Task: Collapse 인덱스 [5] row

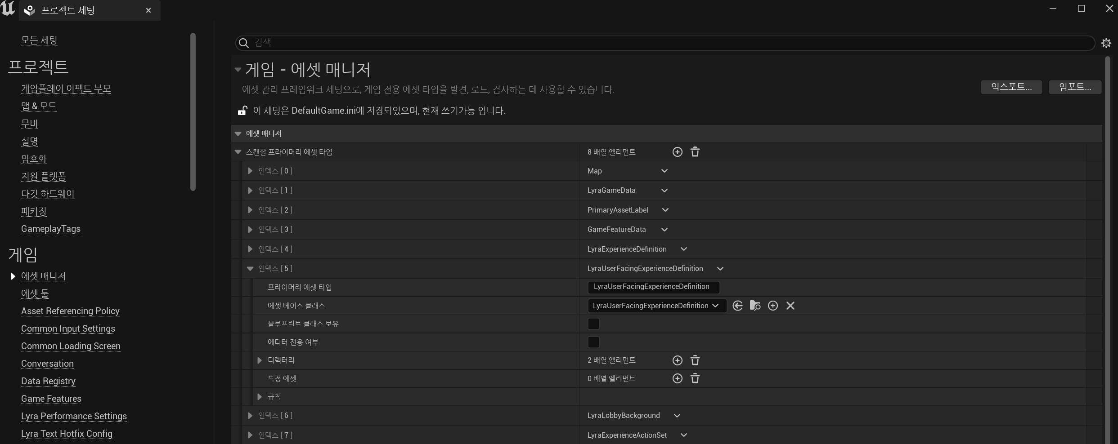Action: point(250,269)
